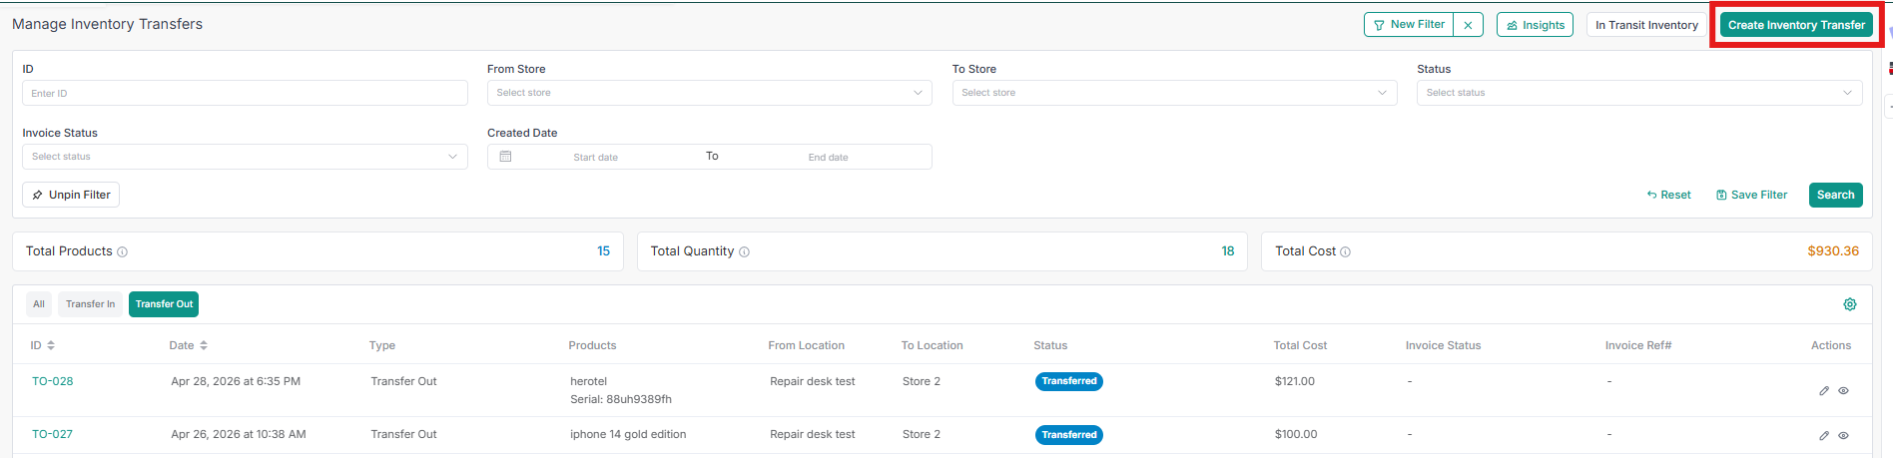Click the 'herotel' product name

589,381
